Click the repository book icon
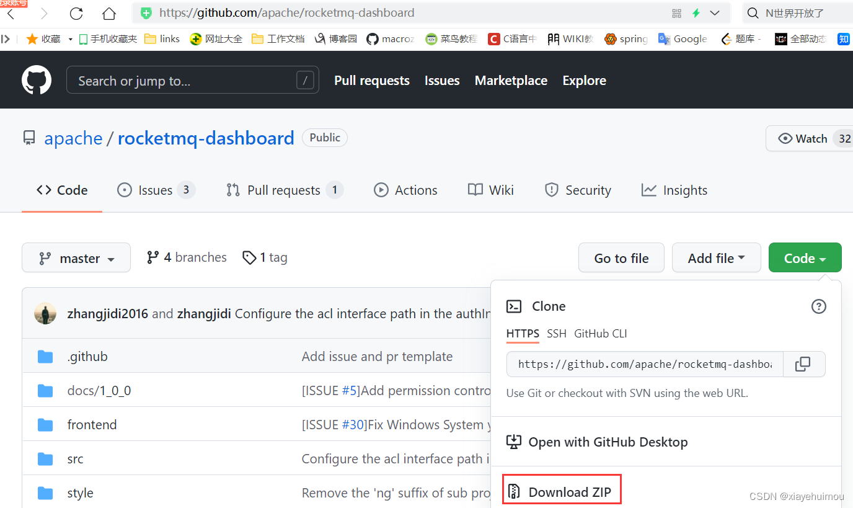853x508 pixels. click(x=29, y=138)
